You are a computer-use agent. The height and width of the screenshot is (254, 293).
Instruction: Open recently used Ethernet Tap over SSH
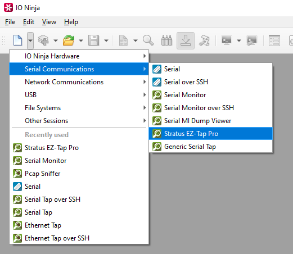[79, 238]
